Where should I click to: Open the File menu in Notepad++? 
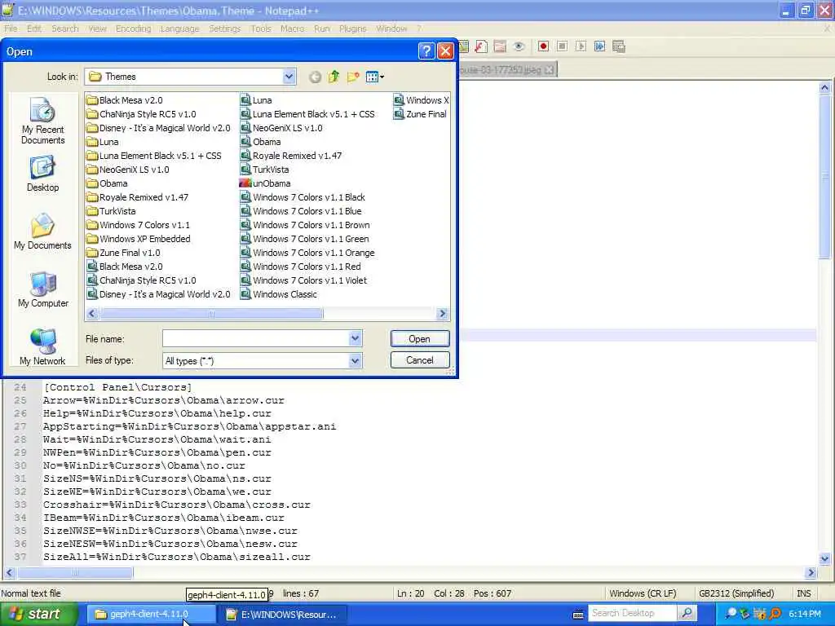pyautogui.click(x=11, y=29)
